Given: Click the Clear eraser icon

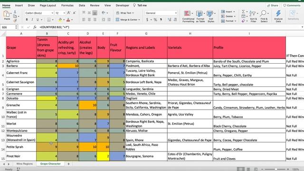Looking at the screenshot, I should point(243,21).
